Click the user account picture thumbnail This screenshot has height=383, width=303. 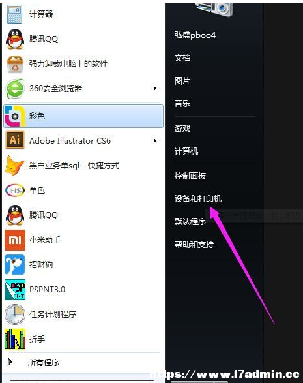(x=214, y=9)
